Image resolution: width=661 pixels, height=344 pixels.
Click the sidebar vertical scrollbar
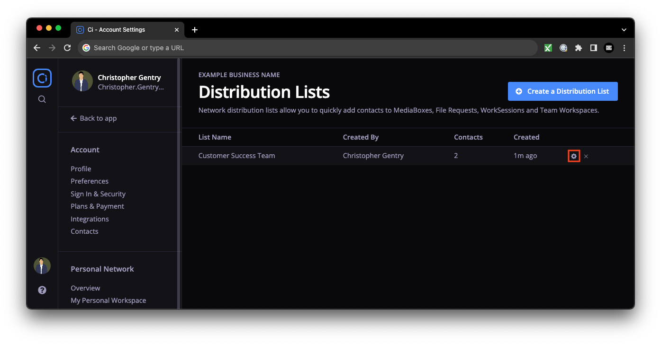(x=179, y=184)
